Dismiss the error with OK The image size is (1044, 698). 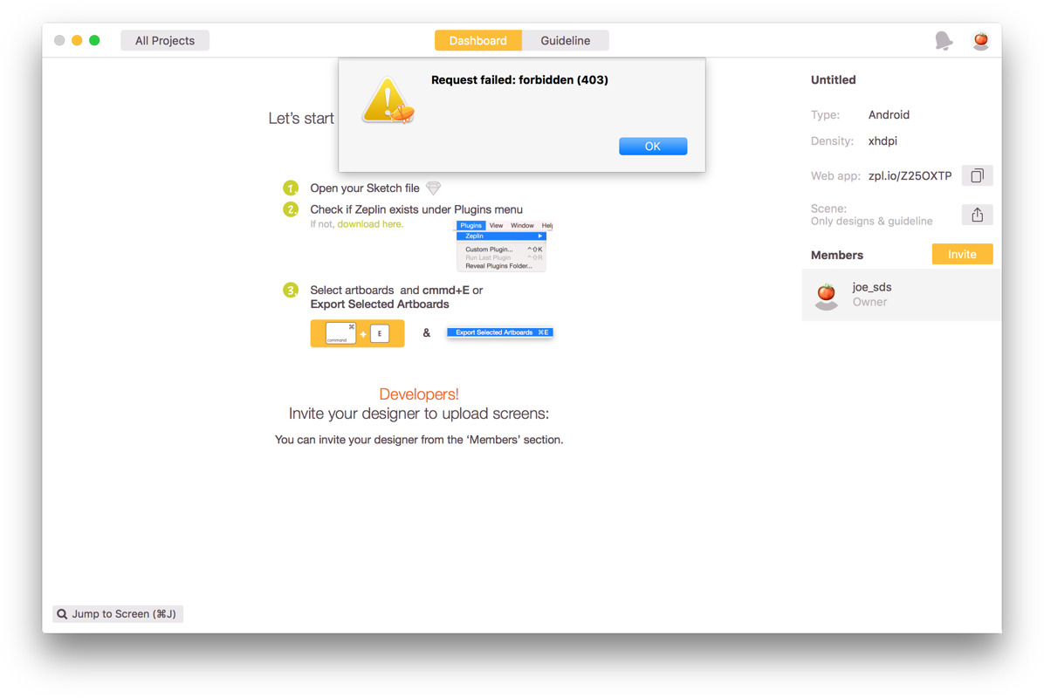653,147
